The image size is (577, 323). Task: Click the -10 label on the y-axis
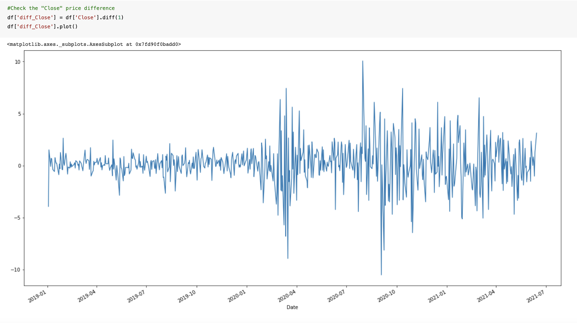(16, 270)
